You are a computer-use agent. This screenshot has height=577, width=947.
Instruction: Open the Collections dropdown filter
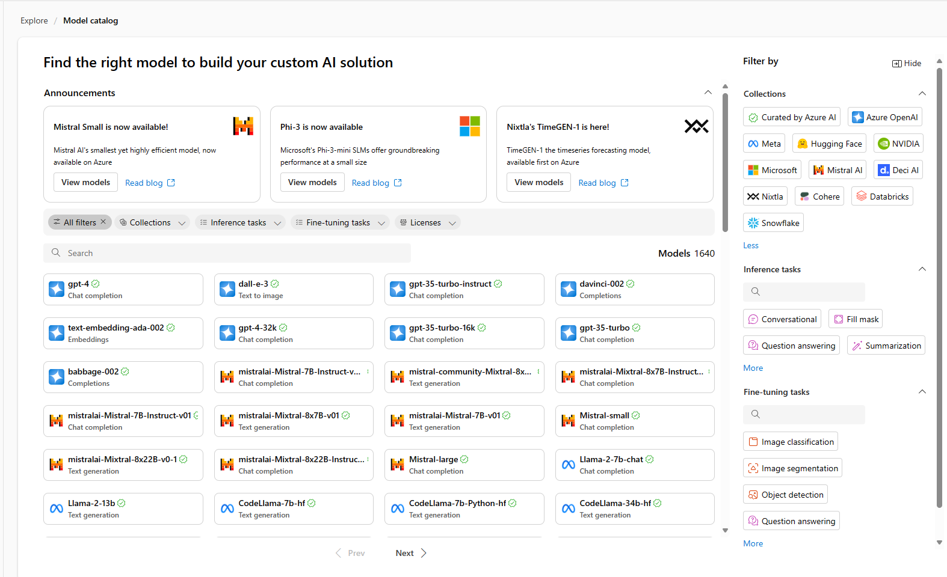pos(152,222)
